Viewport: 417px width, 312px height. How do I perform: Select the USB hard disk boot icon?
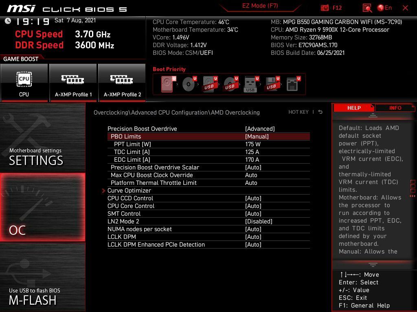210,84
